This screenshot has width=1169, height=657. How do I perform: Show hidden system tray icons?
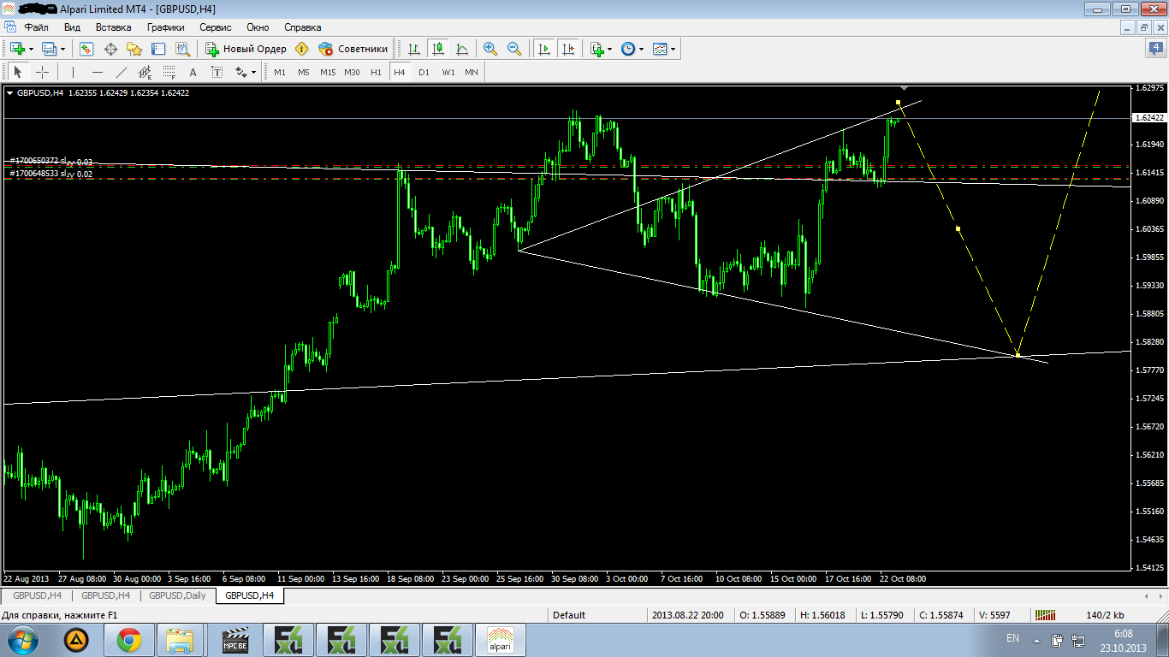[x=1036, y=640]
